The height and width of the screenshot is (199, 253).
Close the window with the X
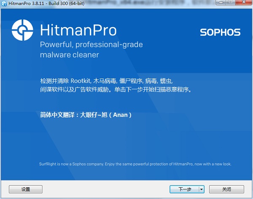244,3
